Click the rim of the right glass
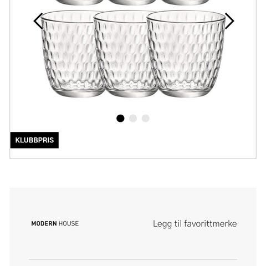Viewport: 266px width, 266px height. pos(186,17)
